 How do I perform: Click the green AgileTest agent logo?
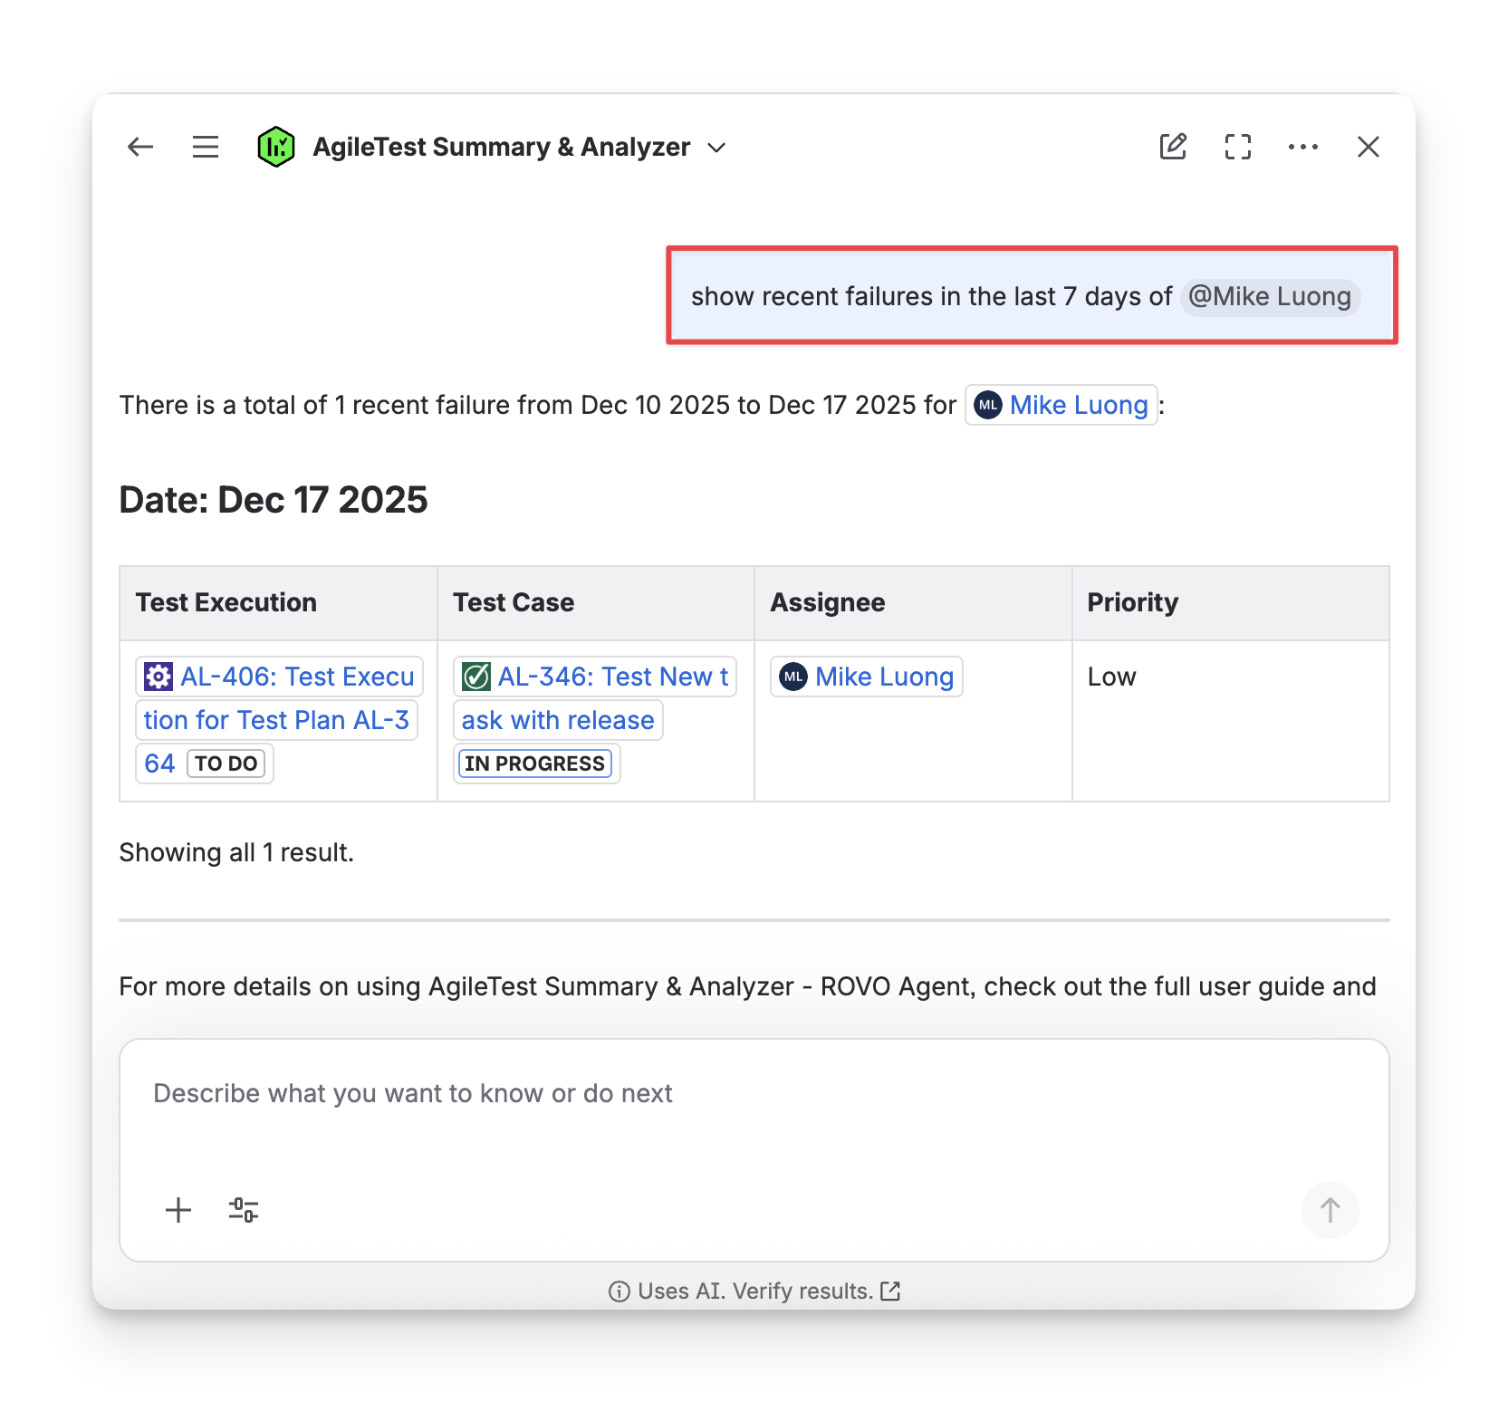[275, 147]
